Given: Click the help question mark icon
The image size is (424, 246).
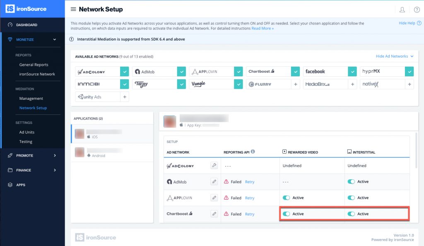Looking at the screenshot, I should pos(416,9).
